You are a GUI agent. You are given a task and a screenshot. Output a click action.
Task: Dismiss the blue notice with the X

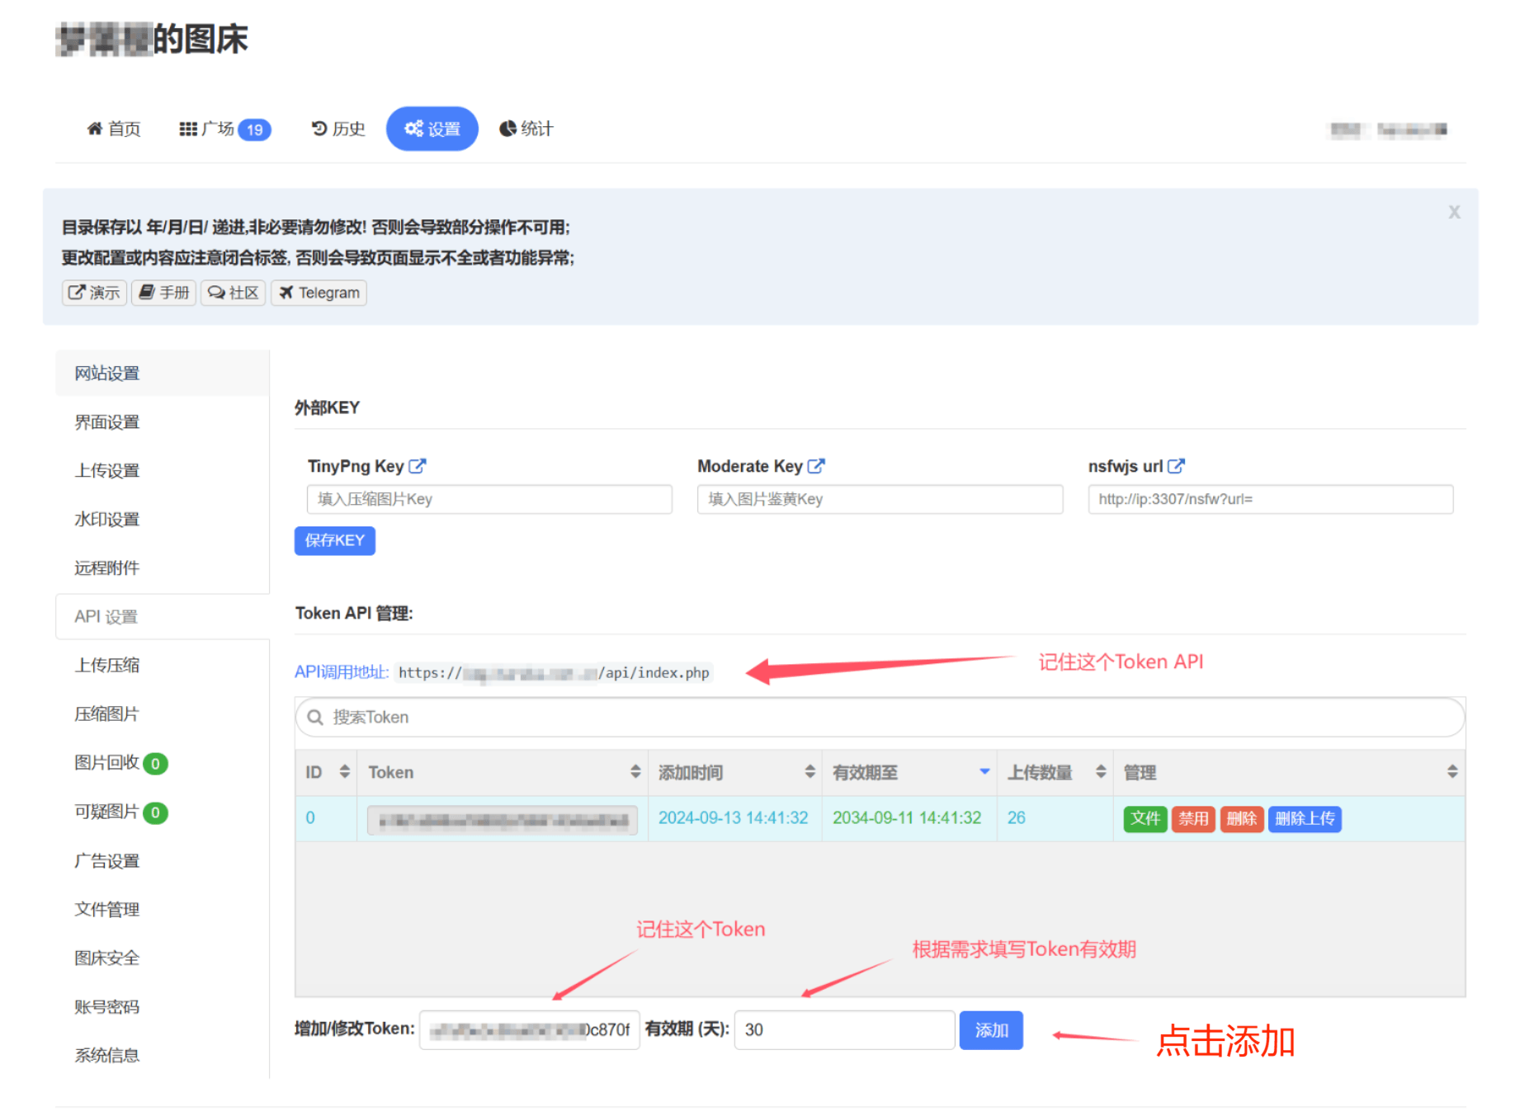tap(1454, 212)
